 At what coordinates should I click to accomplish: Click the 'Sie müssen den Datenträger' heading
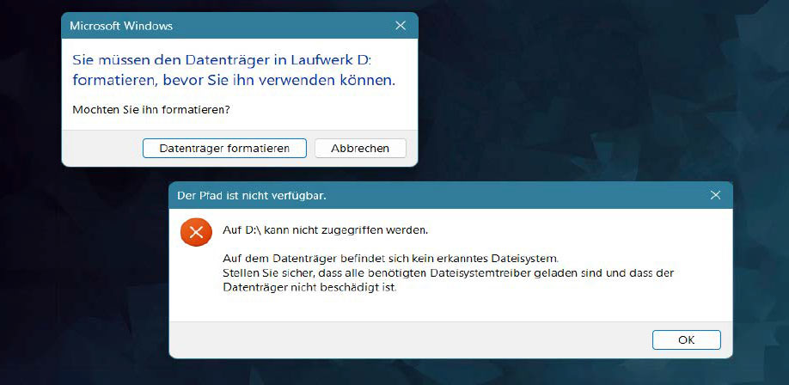(234, 70)
